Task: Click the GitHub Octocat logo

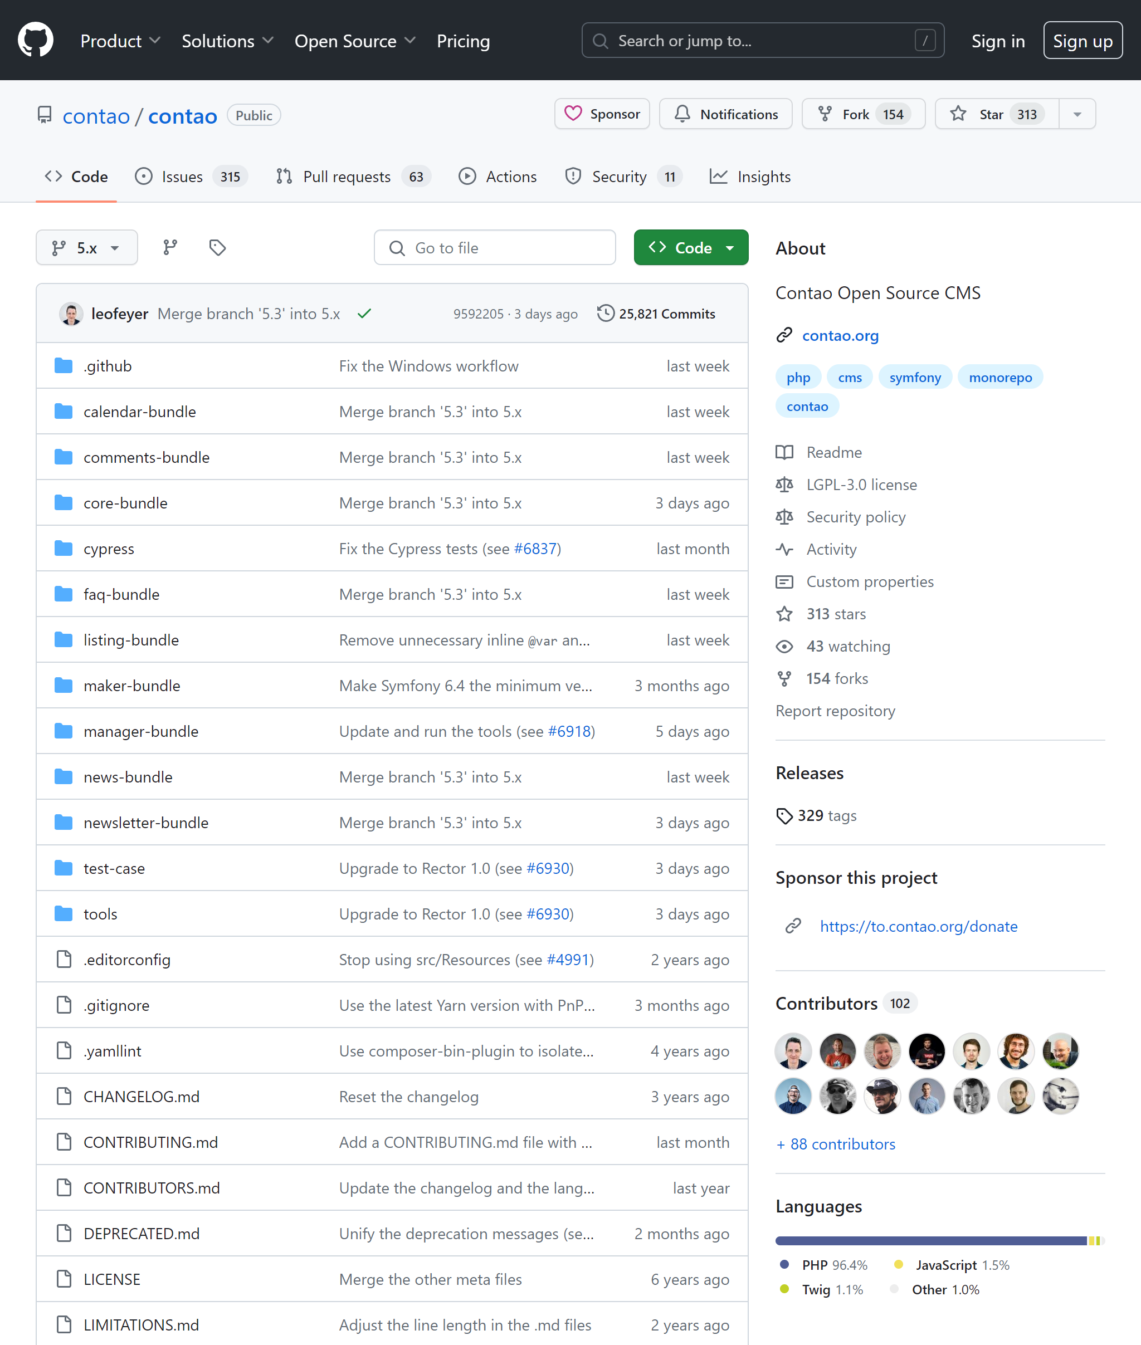Action: click(36, 40)
